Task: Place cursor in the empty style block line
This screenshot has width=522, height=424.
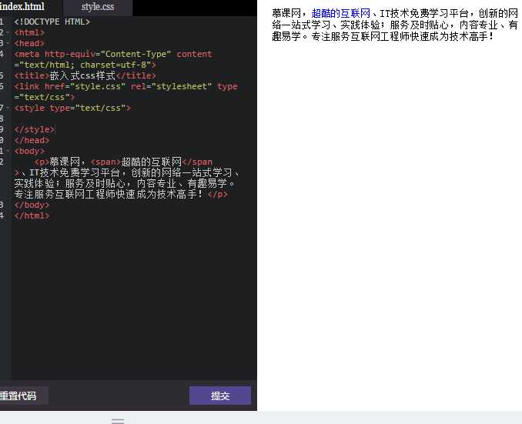Action: (133, 119)
